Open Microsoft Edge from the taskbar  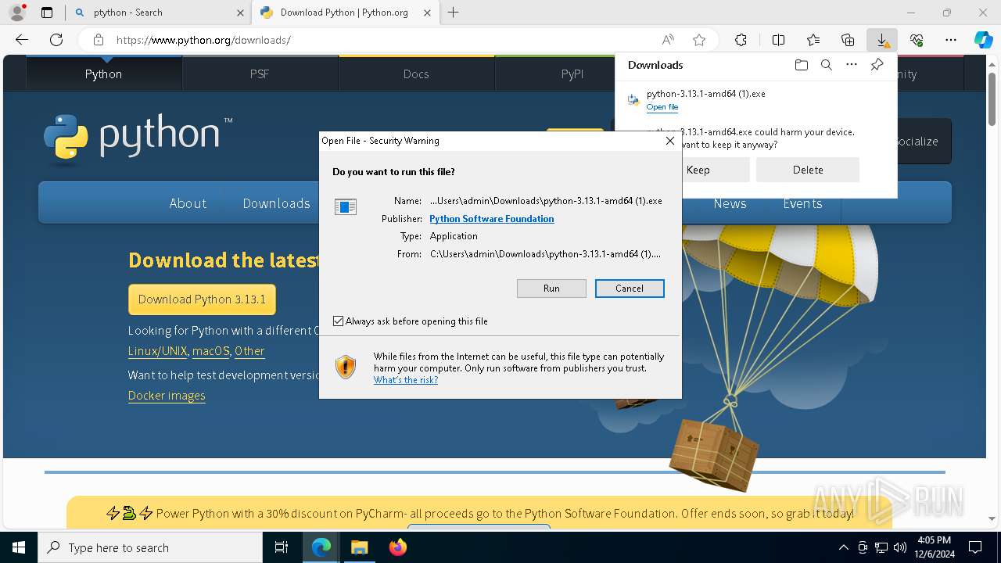coord(321,547)
